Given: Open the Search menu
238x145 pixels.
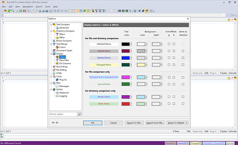Looking at the screenshot, I should (39, 7).
